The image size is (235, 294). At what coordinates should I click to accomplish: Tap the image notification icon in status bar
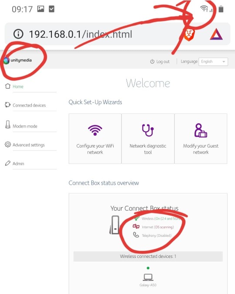(40, 9)
